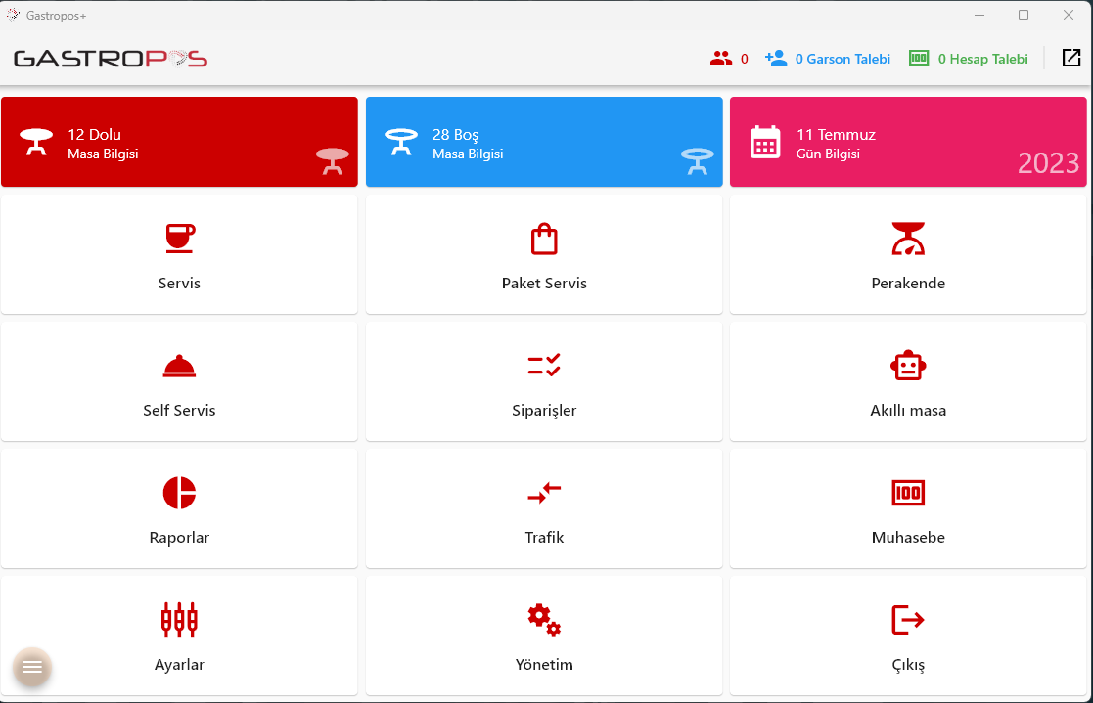Click the 0 Garson Talebi link

click(x=842, y=59)
